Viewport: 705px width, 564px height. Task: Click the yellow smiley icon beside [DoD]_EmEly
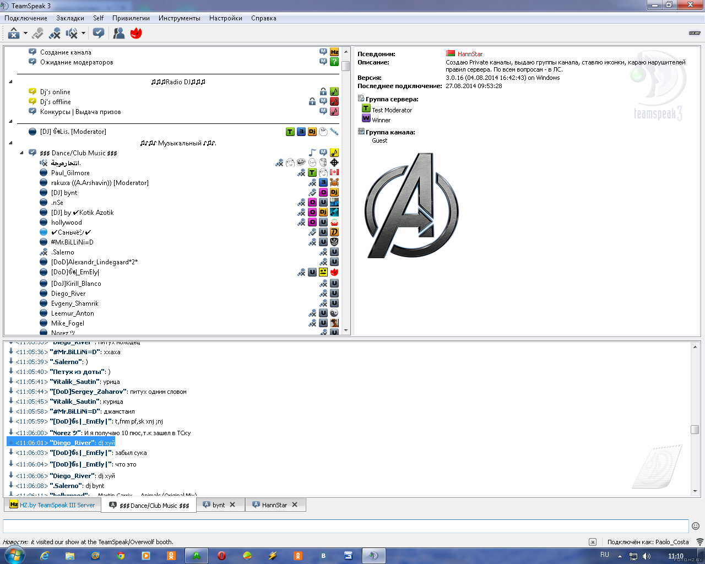[x=323, y=272]
